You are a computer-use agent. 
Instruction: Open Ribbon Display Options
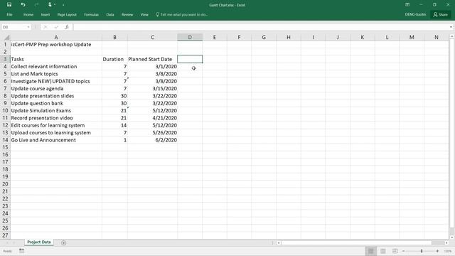(407, 5)
